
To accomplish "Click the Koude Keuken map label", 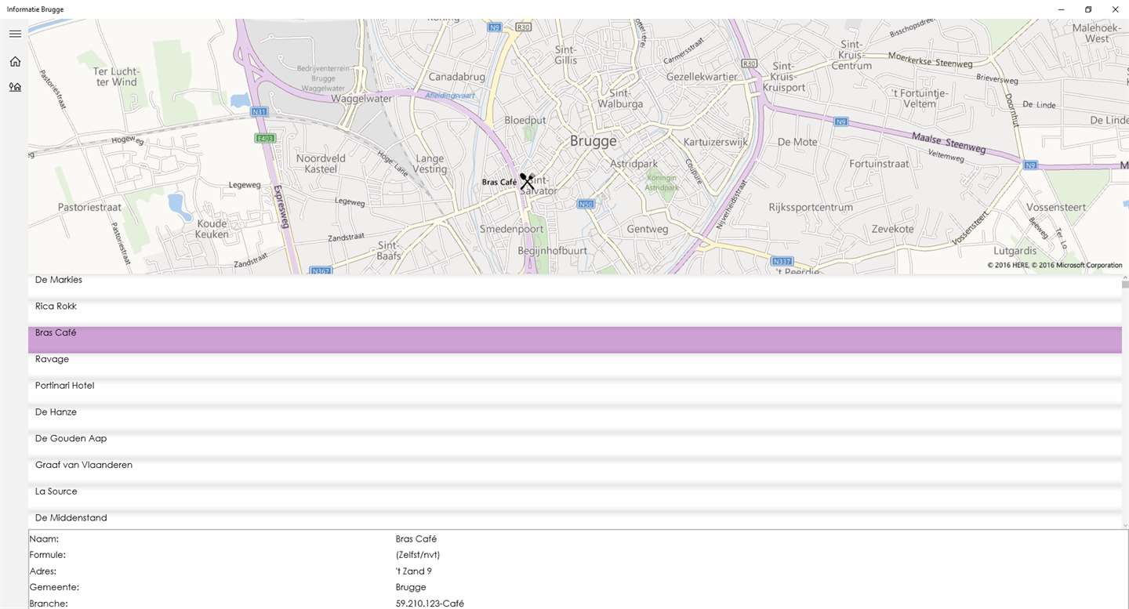I will [x=212, y=228].
